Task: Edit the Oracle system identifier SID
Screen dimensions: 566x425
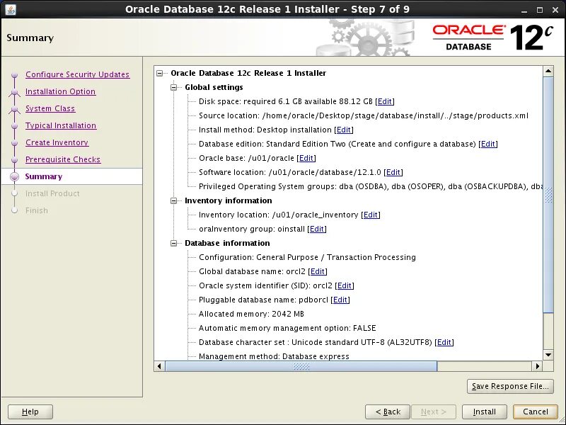Action: point(345,285)
